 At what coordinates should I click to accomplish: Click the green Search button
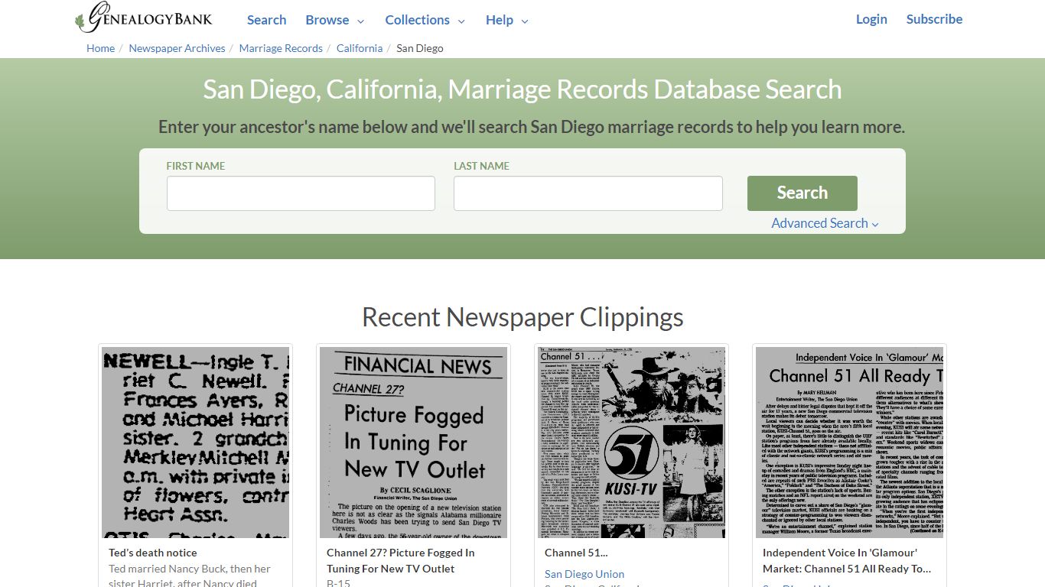(x=802, y=193)
